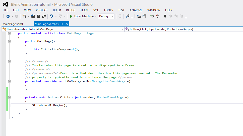Image resolution: width=243 pixels, height=136 pixels.
Task: Open the Local Machine target dropdown
Action: click(x=96, y=16)
